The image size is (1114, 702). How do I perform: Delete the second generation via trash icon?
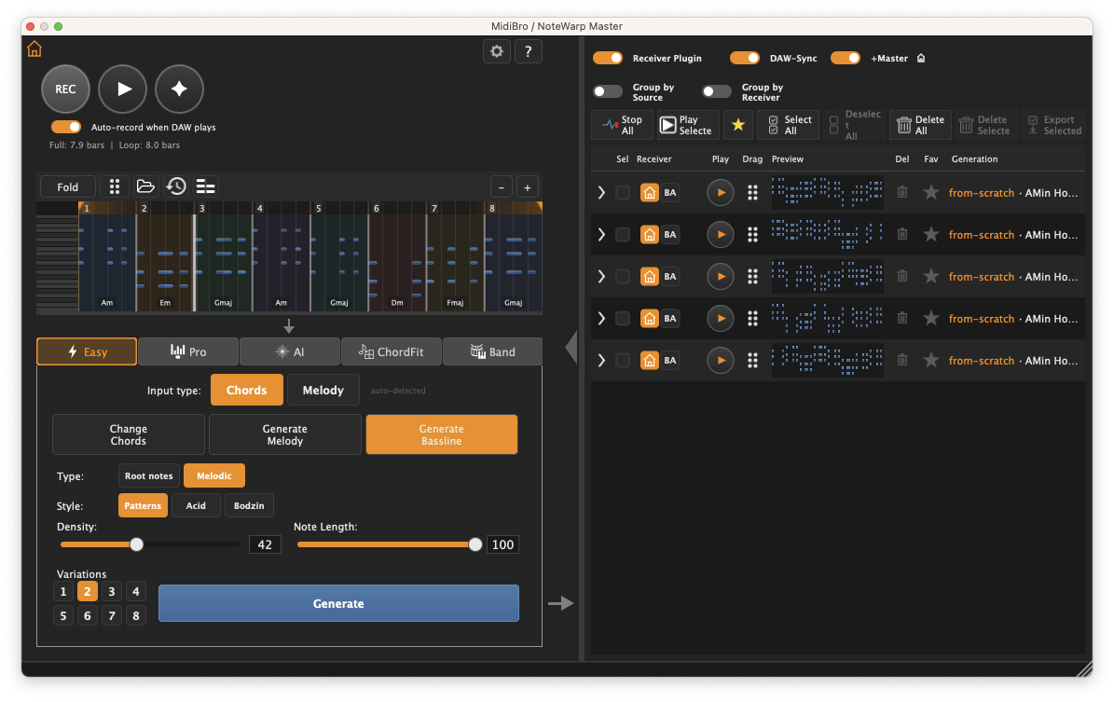pyautogui.click(x=902, y=234)
